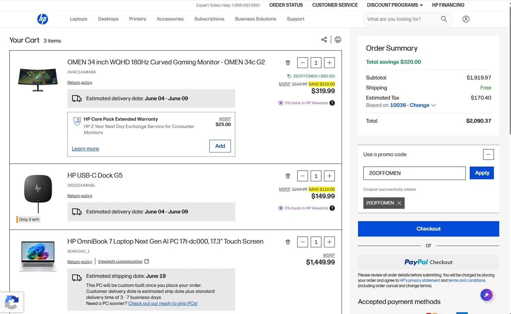Image resolution: width=511 pixels, height=314 pixels.
Task: Focus the promo code input field
Action: 414,173
